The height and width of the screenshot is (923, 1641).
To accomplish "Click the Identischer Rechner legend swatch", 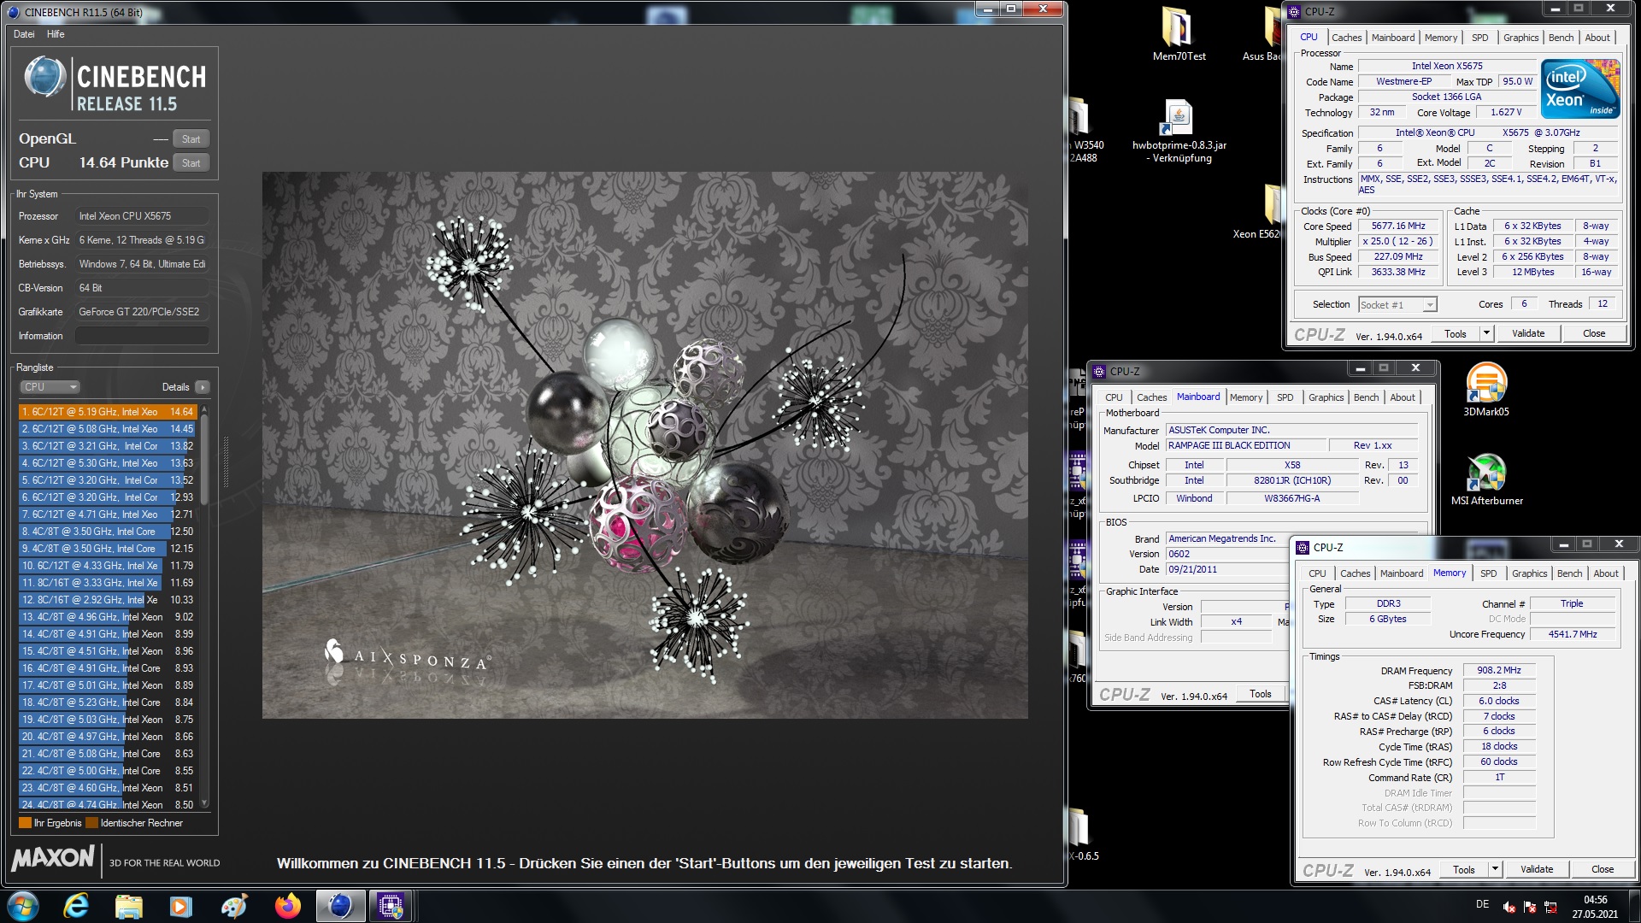I will tap(91, 823).
